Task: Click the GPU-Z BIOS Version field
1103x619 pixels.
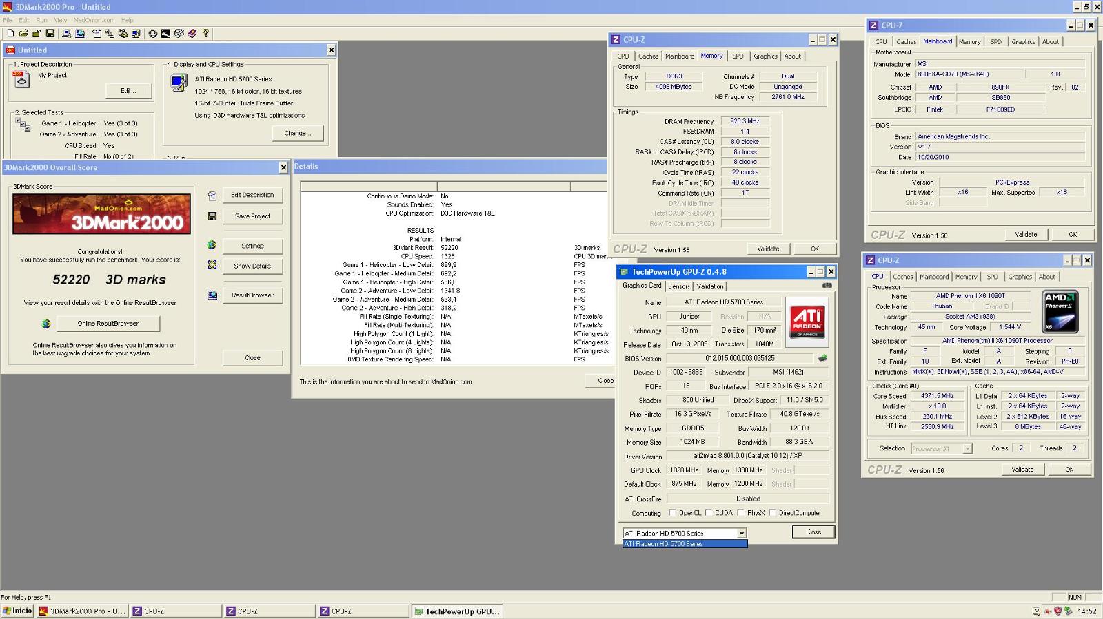Action: (740, 359)
